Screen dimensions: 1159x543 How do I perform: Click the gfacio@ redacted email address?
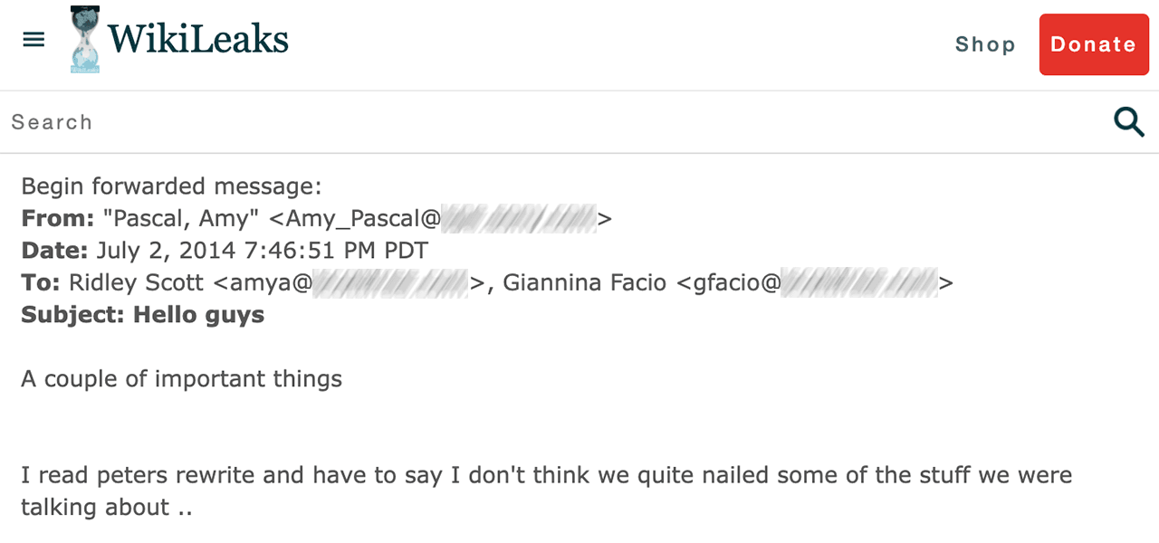819,282
